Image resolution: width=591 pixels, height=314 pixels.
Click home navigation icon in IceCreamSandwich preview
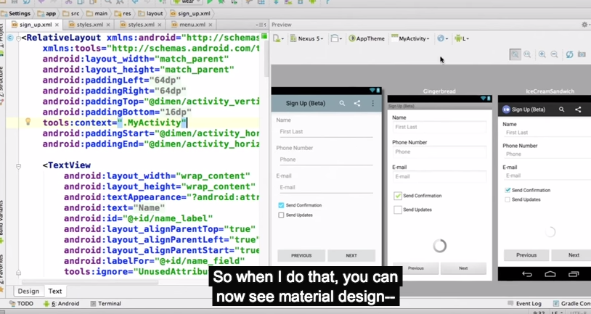point(550,274)
